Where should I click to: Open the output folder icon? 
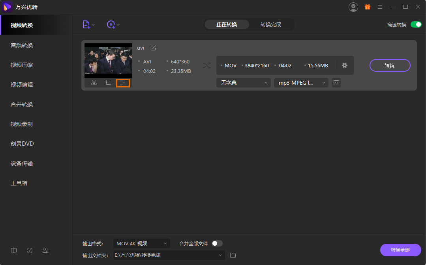tap(233, 255)
